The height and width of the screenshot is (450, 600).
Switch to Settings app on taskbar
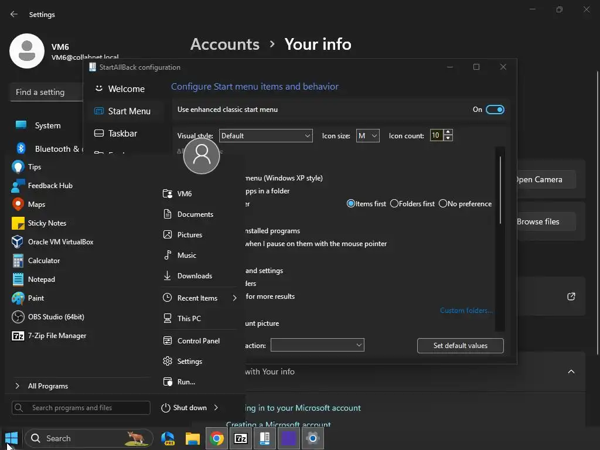[x=313, y=438]
